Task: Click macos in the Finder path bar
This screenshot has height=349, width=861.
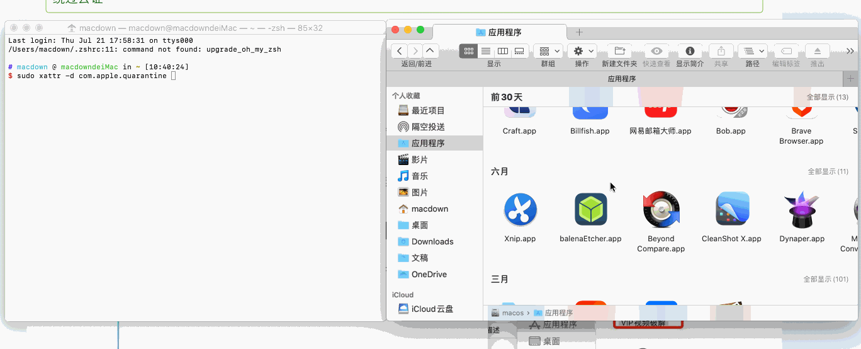Action: pos(507,312)
